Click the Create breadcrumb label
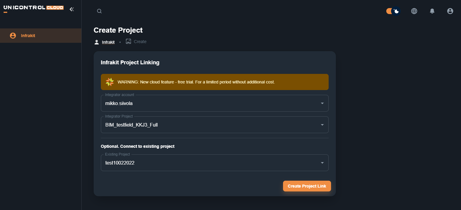This screenshot has height=210, width=461. point(140,42)
